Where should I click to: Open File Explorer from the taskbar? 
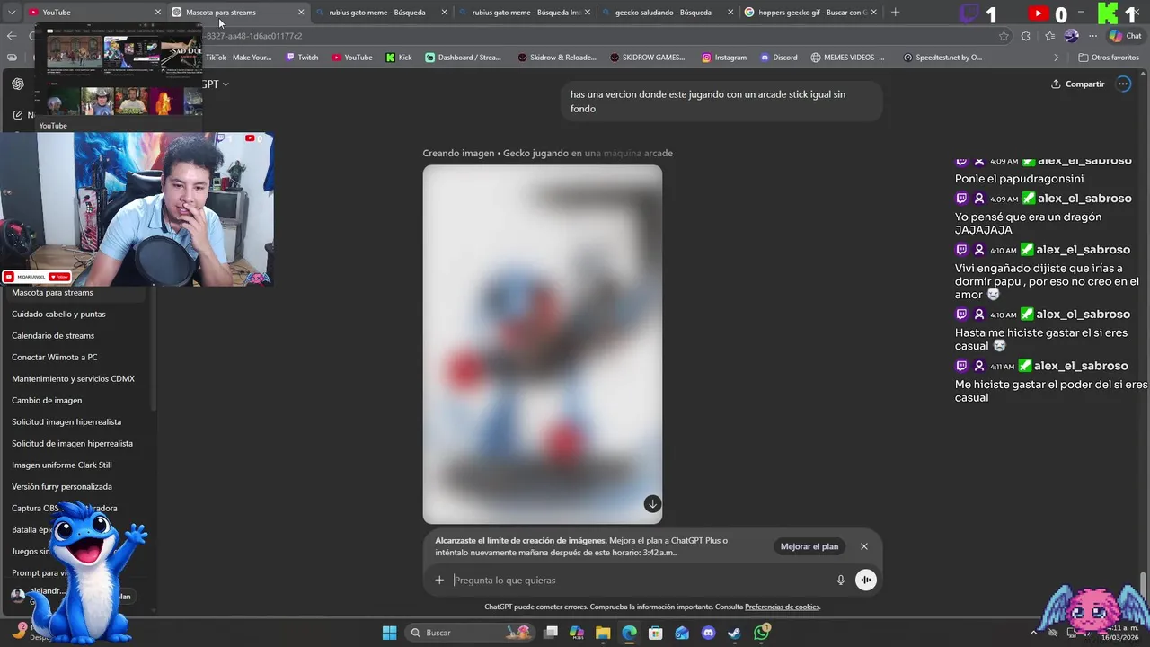point(603,633)
